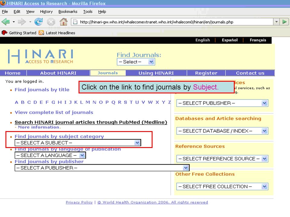Click the Firefox logo in the title bar
Viewport: 290px width, 217px height.
point(3,3)
